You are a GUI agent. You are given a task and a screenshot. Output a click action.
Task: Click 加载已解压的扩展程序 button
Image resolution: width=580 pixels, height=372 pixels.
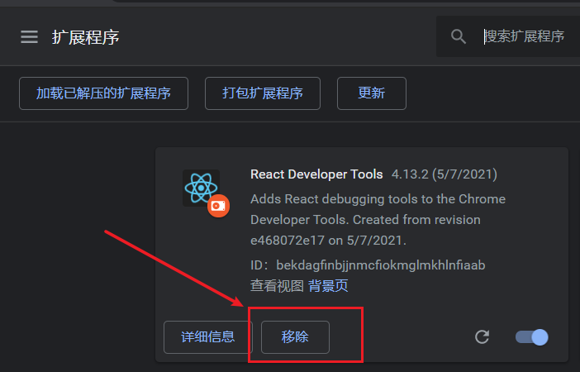[103, 93]
